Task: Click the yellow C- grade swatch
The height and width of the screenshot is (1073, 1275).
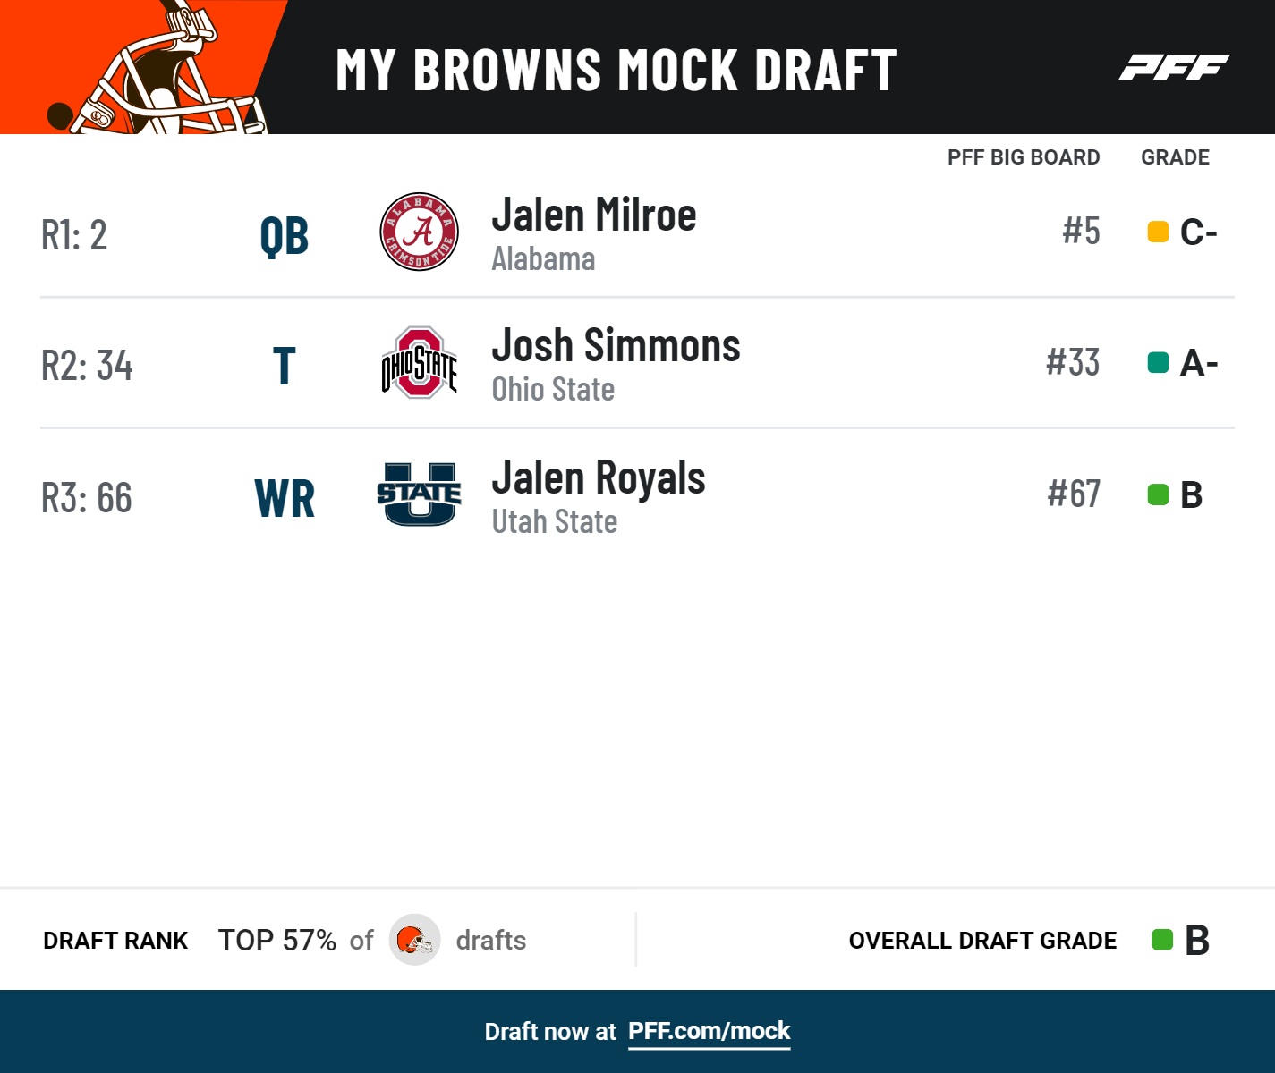Action: 1158,232
